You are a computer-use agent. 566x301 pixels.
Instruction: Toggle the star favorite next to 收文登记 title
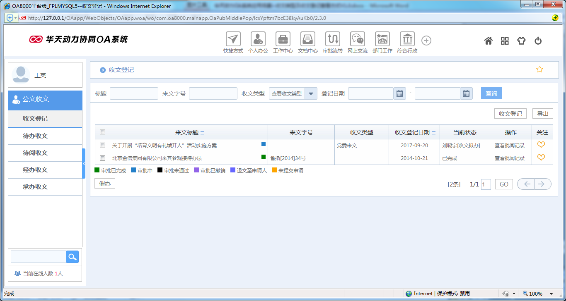[x=539, y=69]
